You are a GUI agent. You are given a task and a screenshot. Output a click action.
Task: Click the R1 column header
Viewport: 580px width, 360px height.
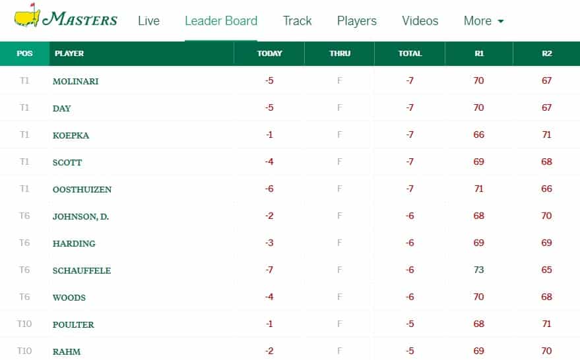479,53
